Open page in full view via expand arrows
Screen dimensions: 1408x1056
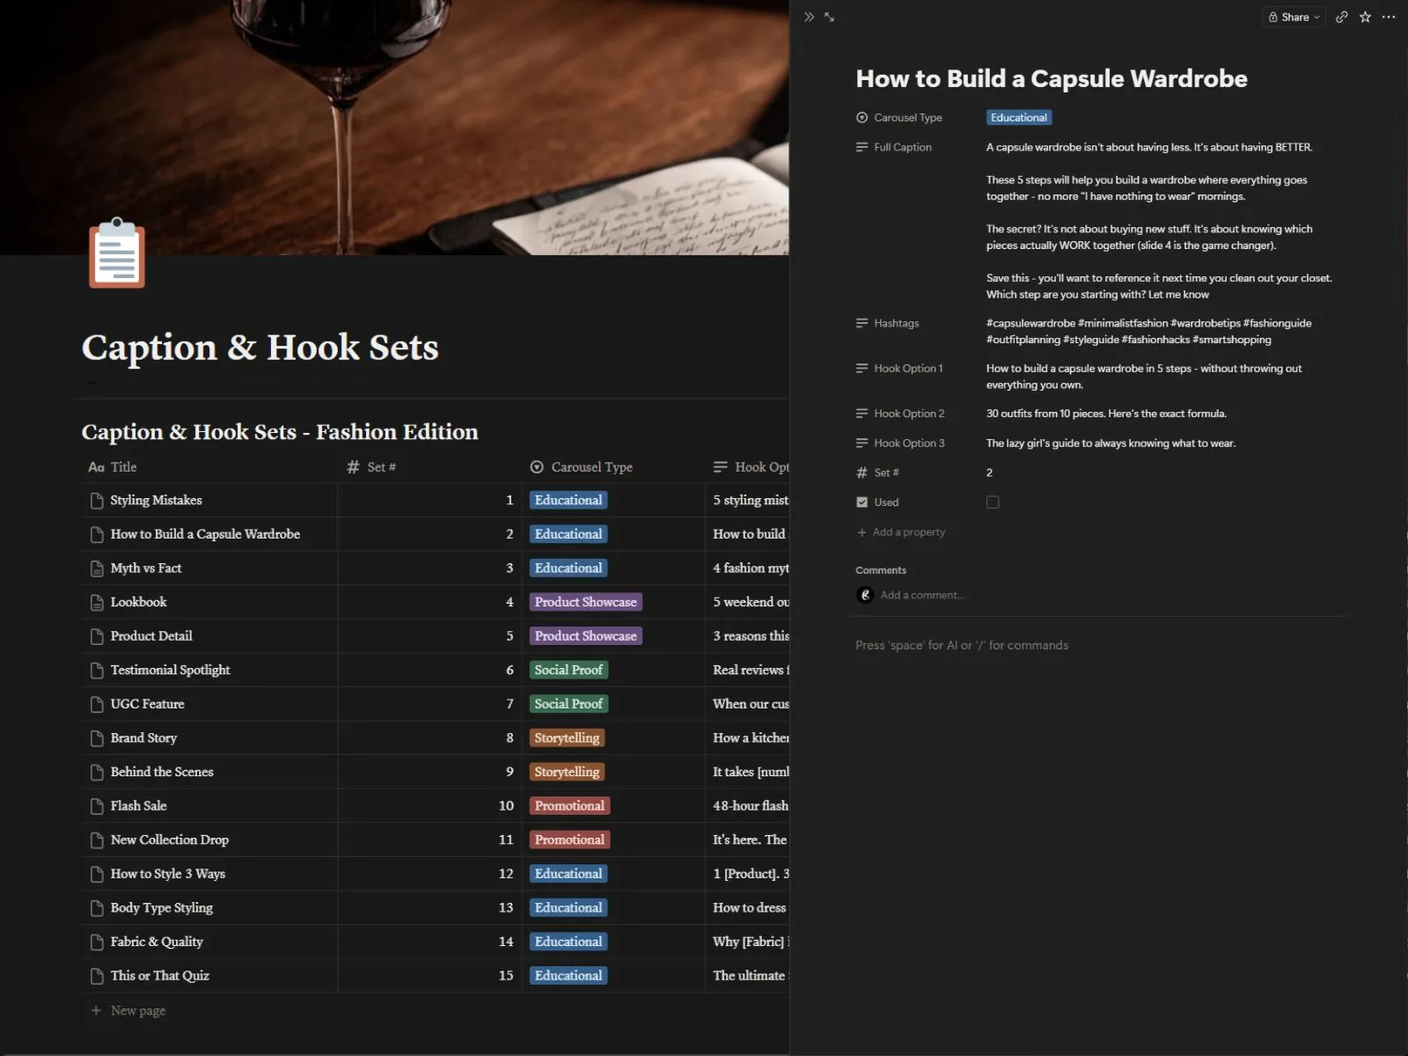(x=829, y=17)
